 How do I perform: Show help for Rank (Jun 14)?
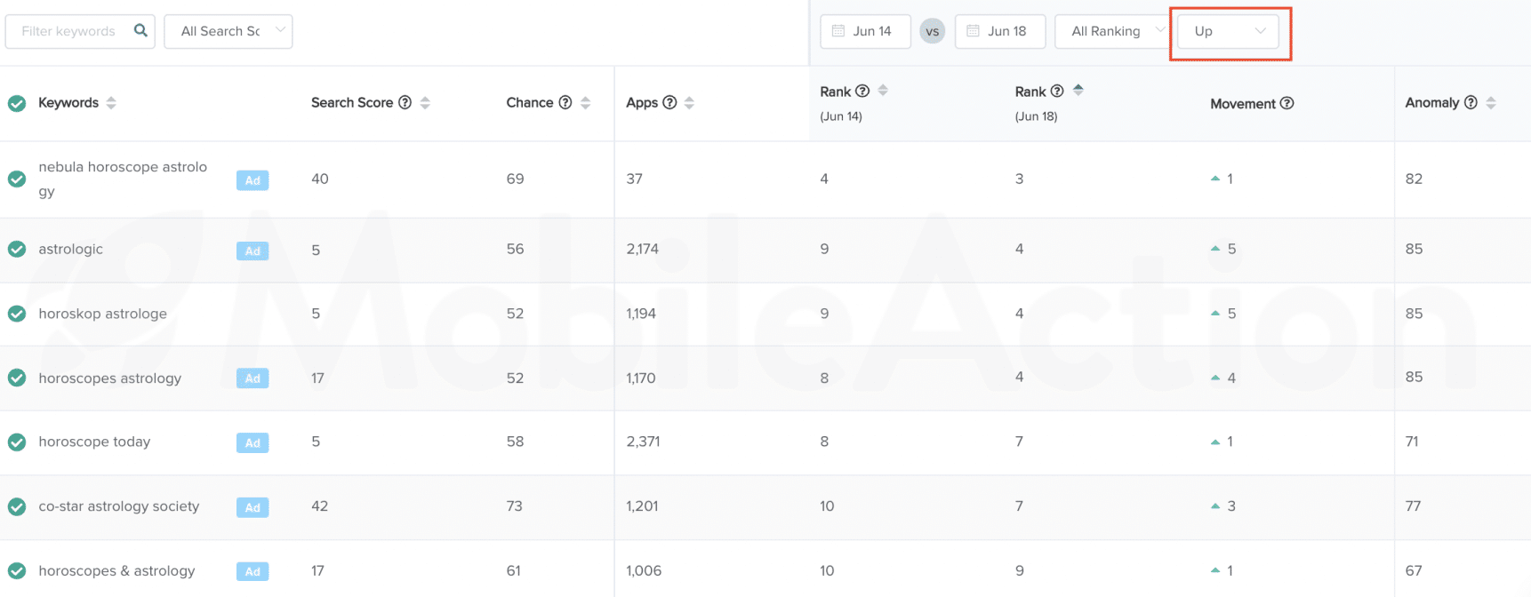pos(862,91)
